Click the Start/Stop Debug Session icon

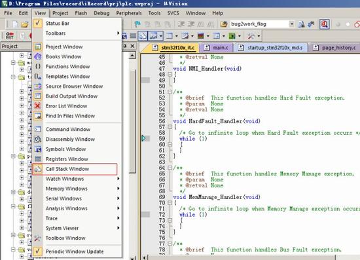(325, 24)
